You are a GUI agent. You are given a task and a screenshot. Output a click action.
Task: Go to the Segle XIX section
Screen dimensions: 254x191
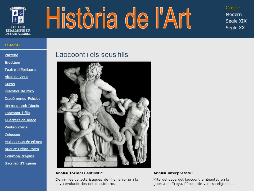click(236, 21)
